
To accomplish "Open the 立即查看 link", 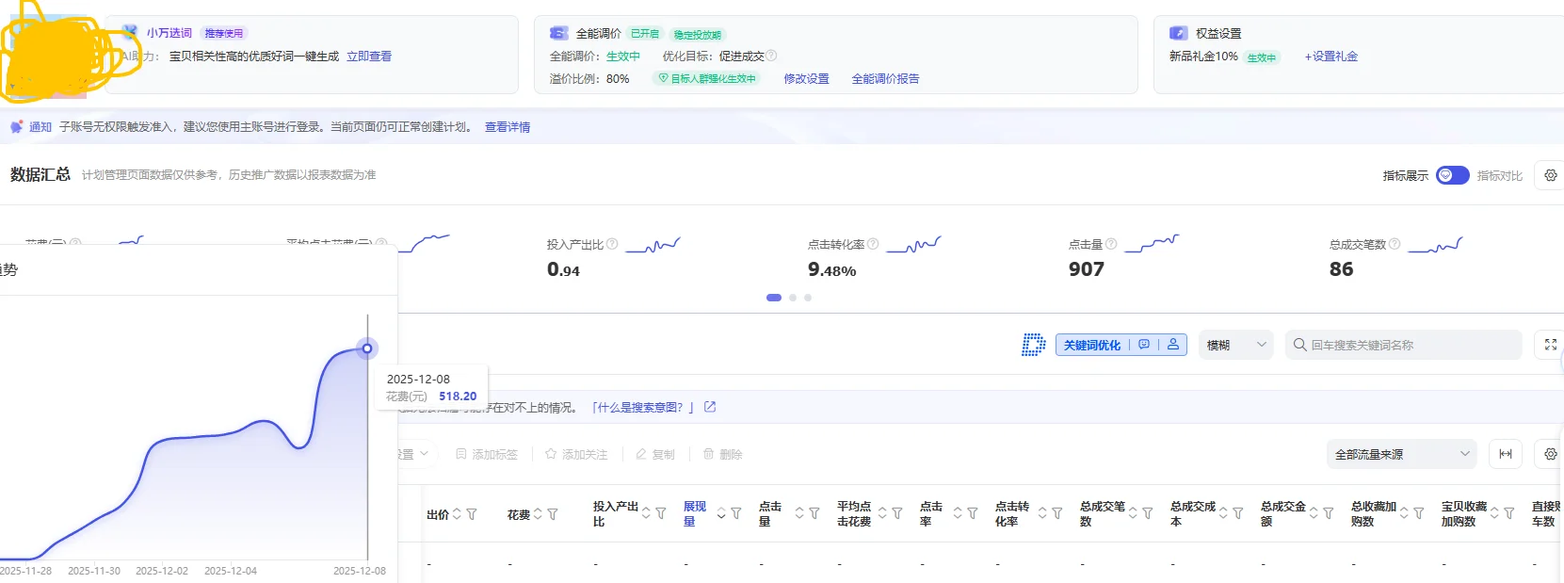I will (369, 57).
